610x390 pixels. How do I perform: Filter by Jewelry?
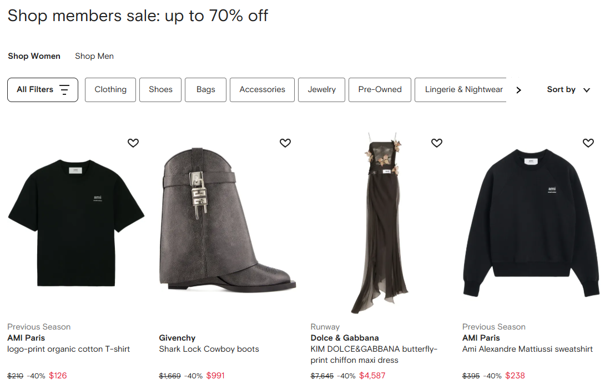322,90
